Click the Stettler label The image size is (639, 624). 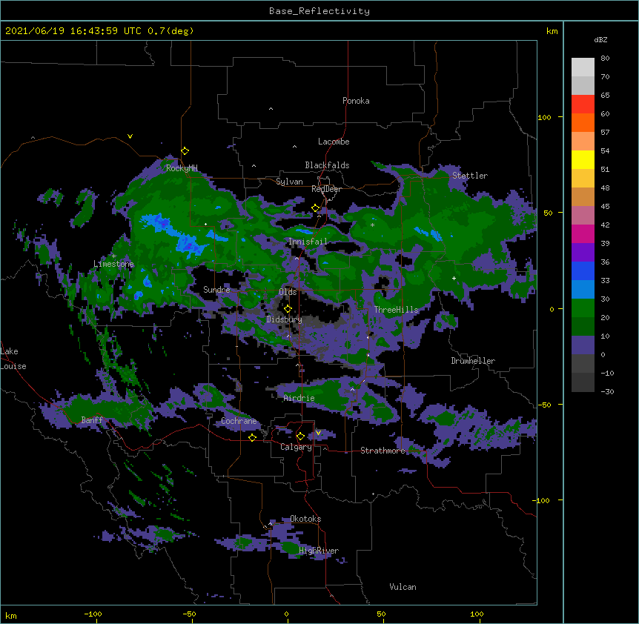click(x=470, y=176)
